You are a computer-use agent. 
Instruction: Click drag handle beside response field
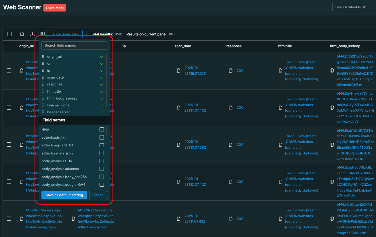tap(43, 84)
